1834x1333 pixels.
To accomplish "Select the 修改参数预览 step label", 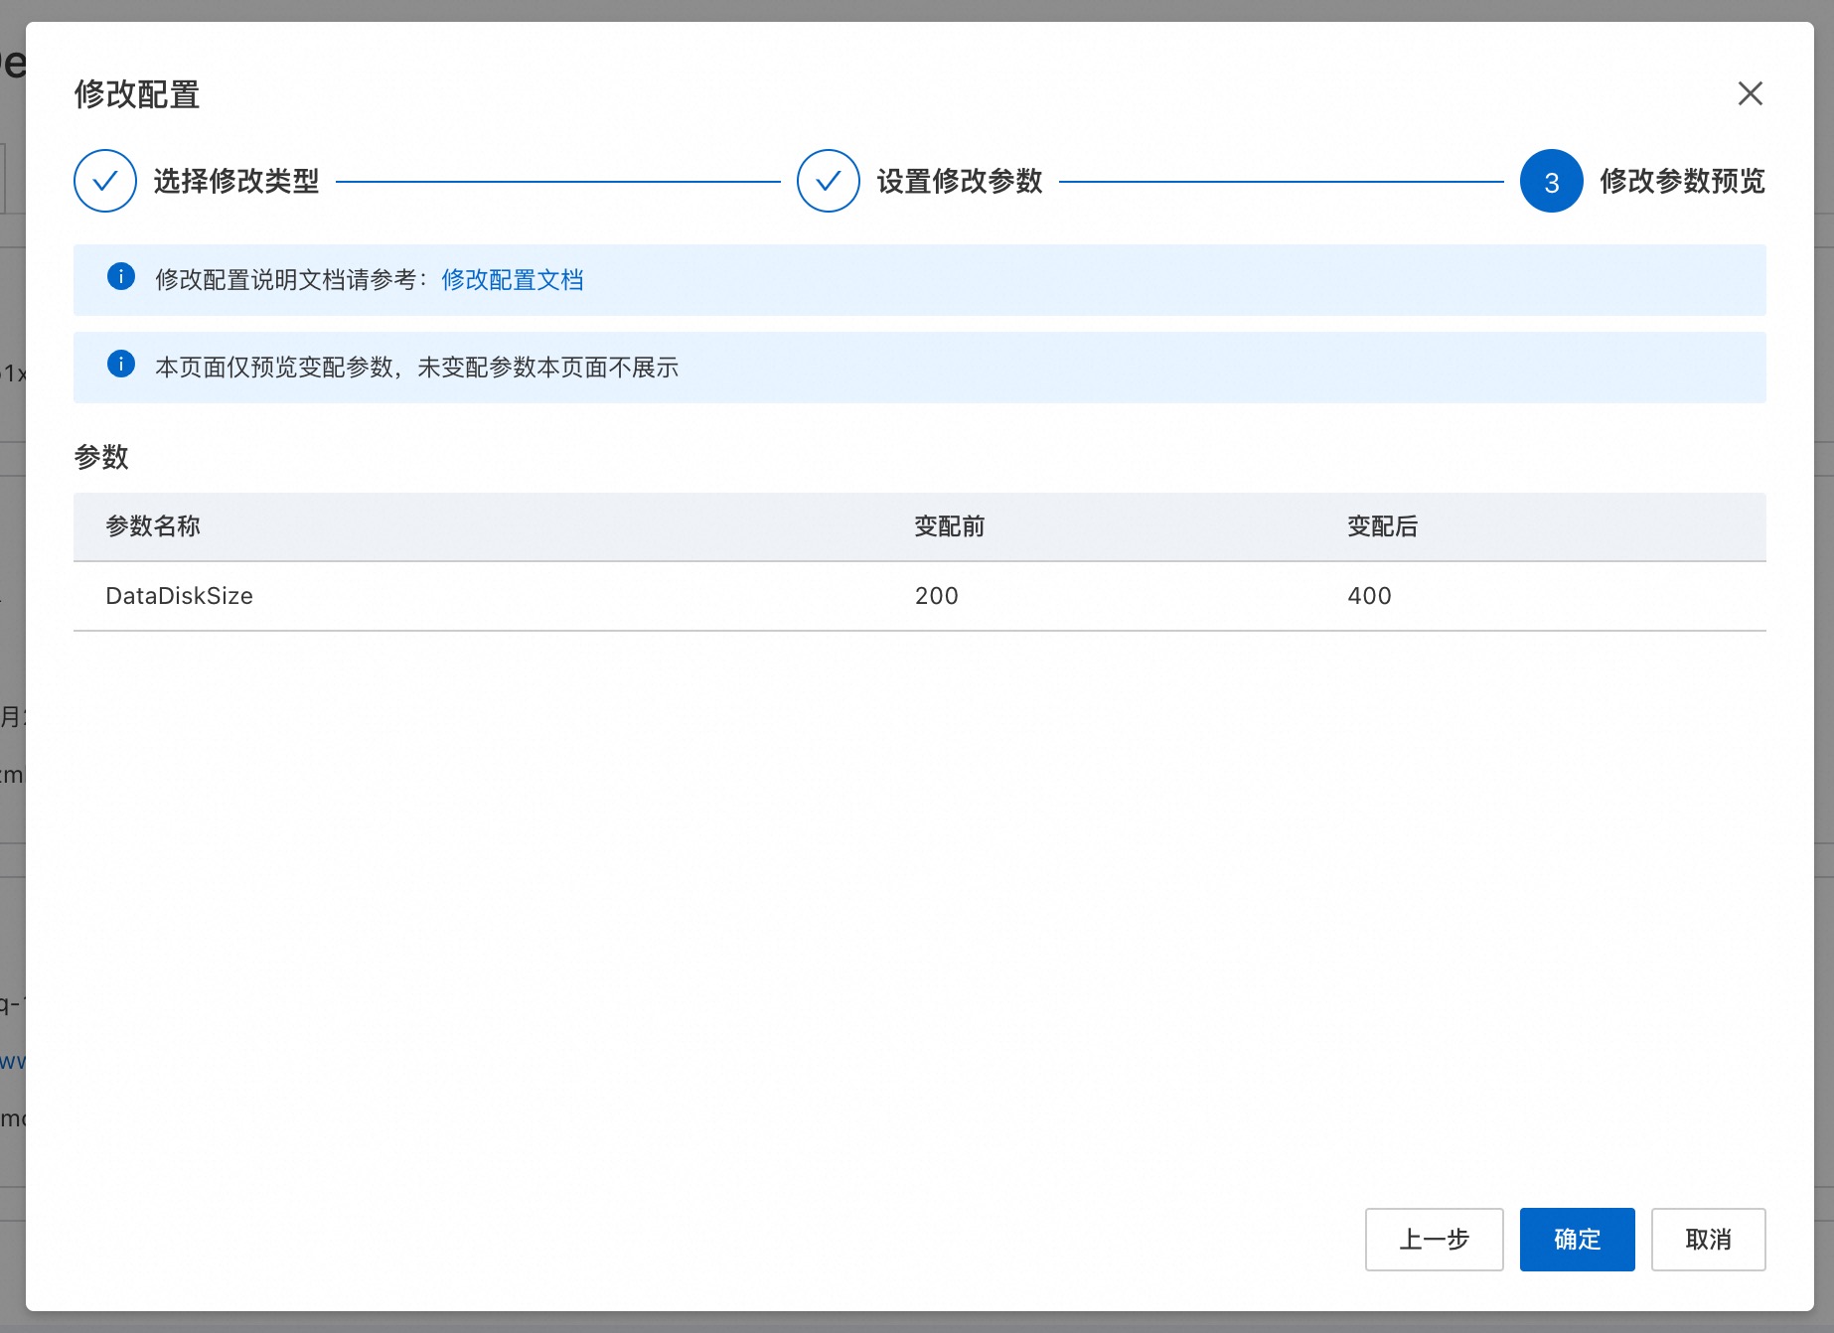I will 1683,181.
